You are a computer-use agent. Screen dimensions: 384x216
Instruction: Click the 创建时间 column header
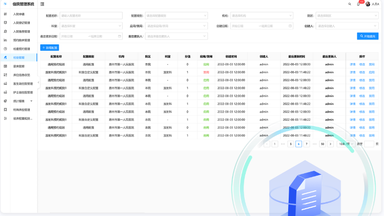231,56
